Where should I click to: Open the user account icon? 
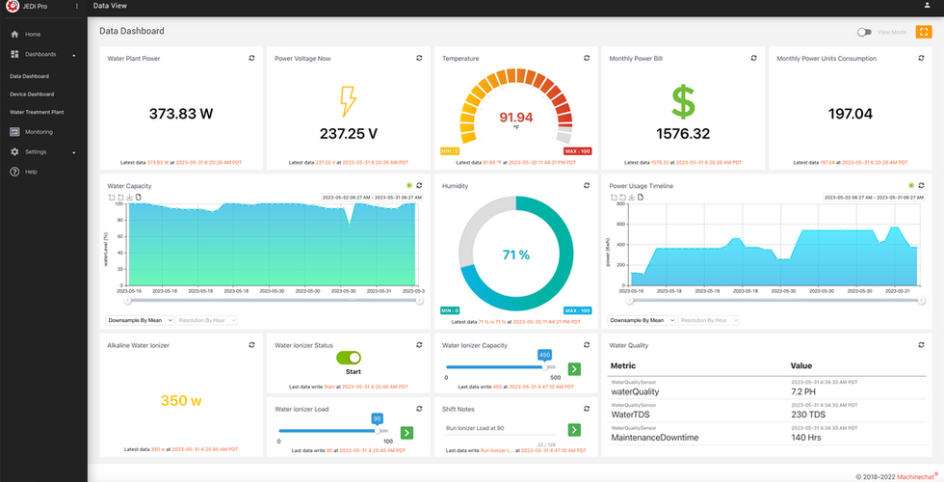(927, 6)
